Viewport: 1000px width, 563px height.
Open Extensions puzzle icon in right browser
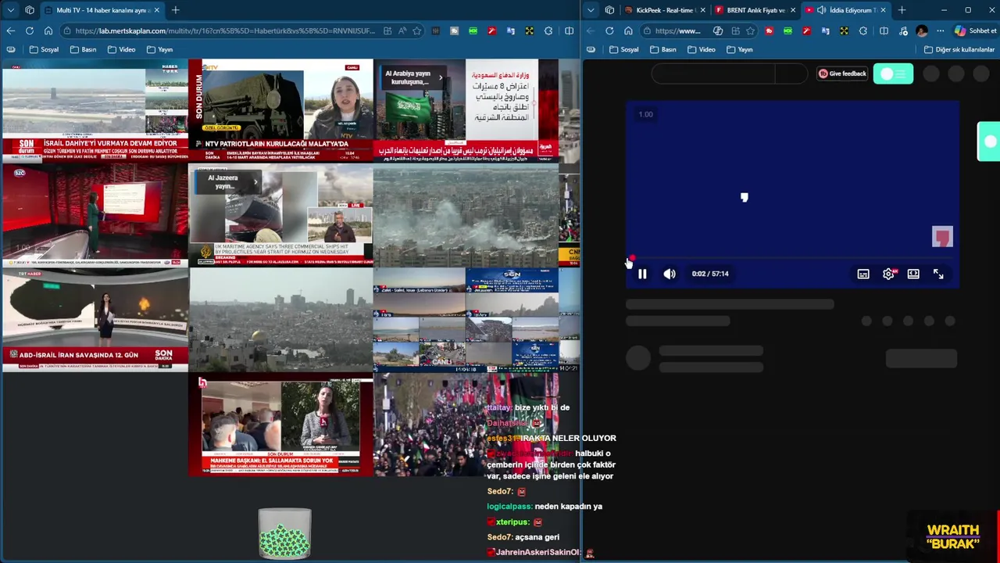click(863, 30)
